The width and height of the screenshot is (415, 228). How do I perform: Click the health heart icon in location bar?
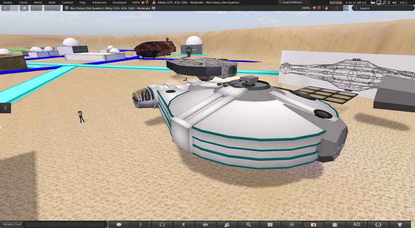click(x=314, y=8)
